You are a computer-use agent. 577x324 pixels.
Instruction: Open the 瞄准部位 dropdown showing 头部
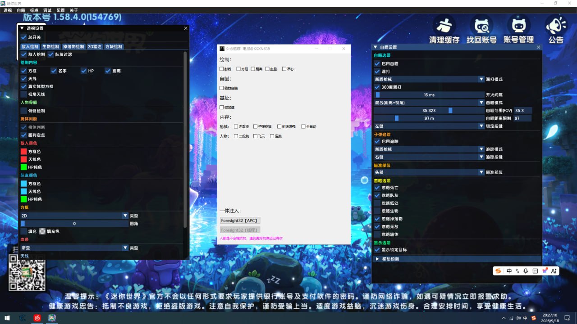(x=429, y=172)
